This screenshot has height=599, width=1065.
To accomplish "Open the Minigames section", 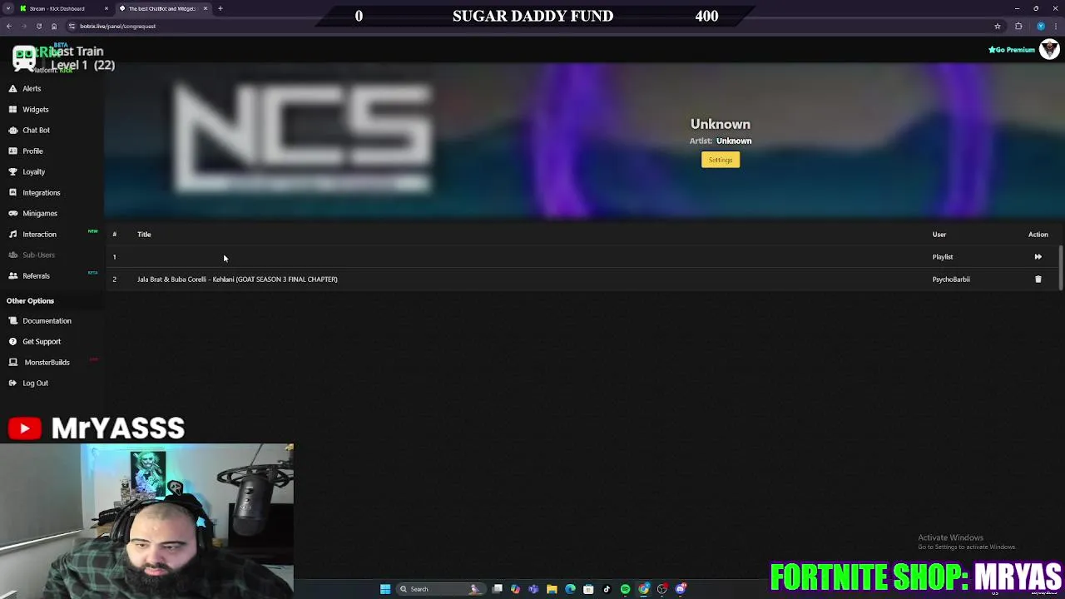I will (33, 213).
